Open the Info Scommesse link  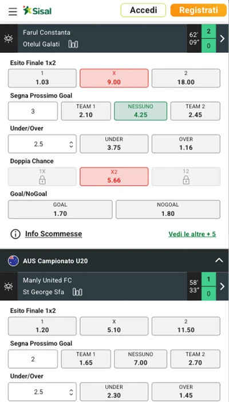[x=54, y=234]
